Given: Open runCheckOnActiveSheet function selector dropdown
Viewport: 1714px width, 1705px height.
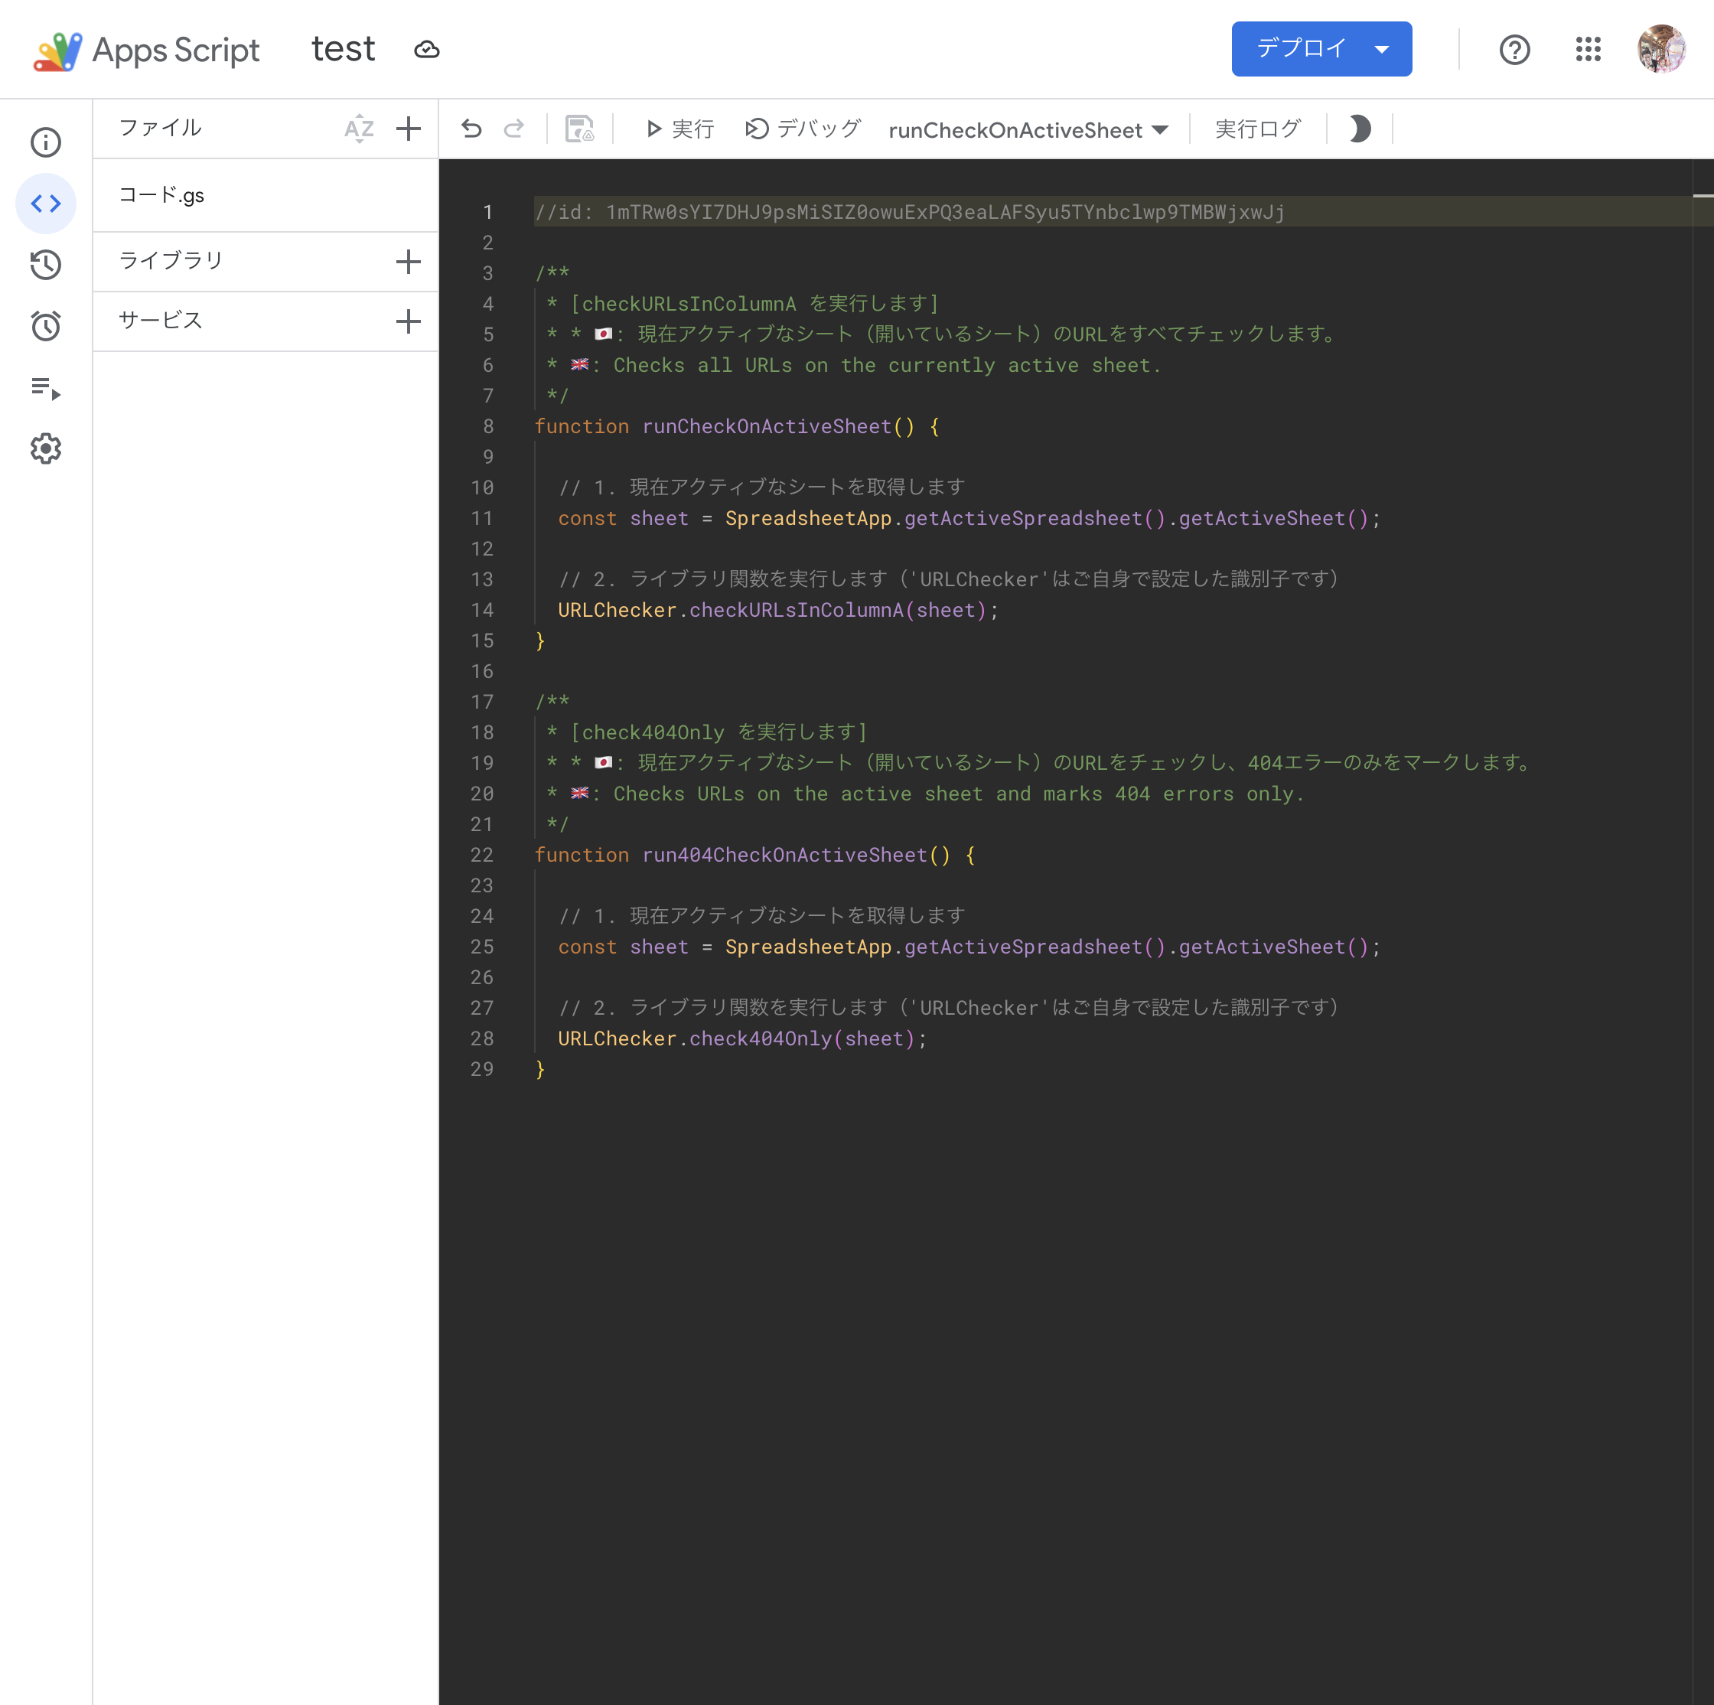Looking at the screenshot, I should coord(1028,130).
